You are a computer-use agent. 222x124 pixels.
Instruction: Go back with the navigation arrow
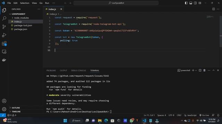pyautogui.click(x=66, y=3)
